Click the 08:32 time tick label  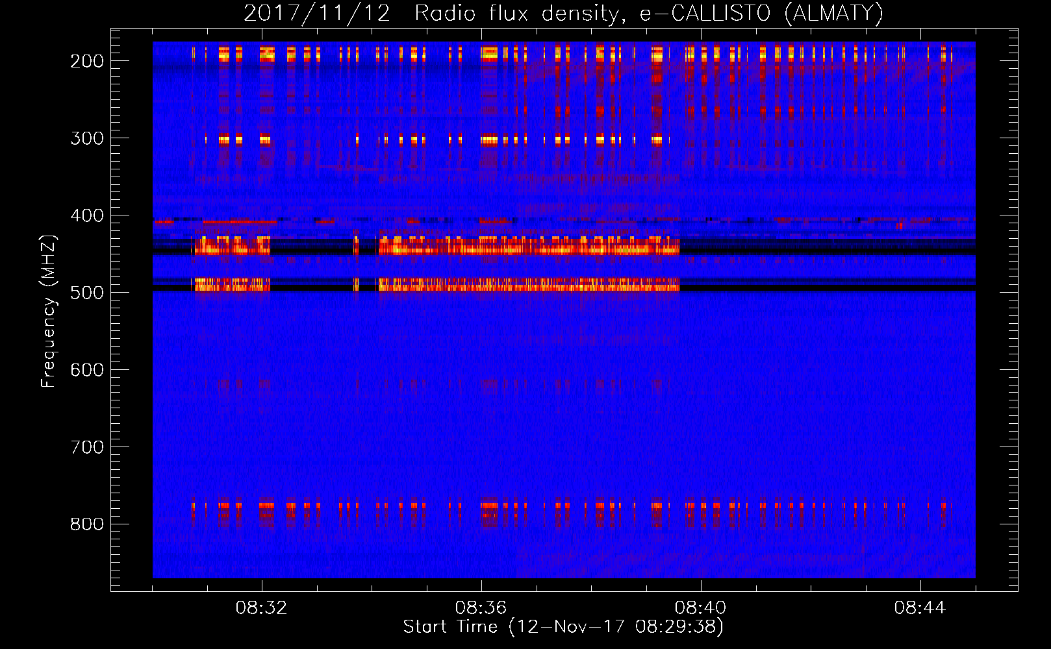261,608
